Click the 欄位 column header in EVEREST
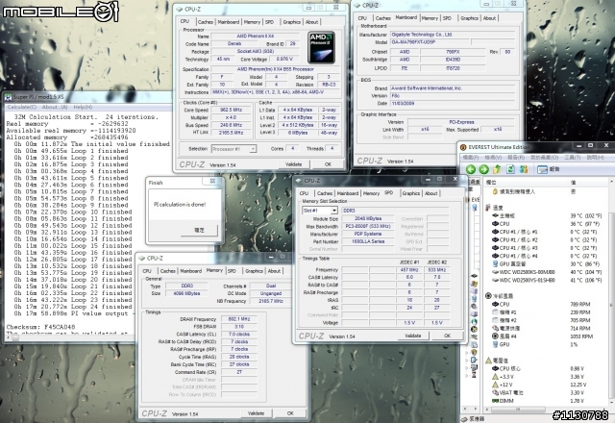Viewport: 615px width, 423px height. [x=491, y=182]
